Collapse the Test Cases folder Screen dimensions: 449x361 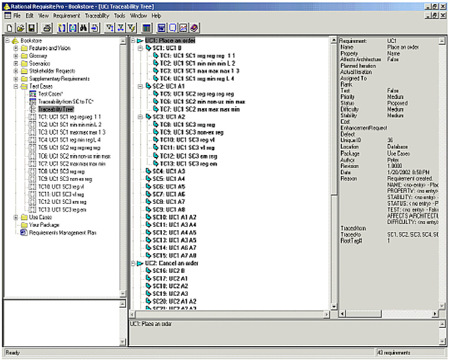pos(16,86)
